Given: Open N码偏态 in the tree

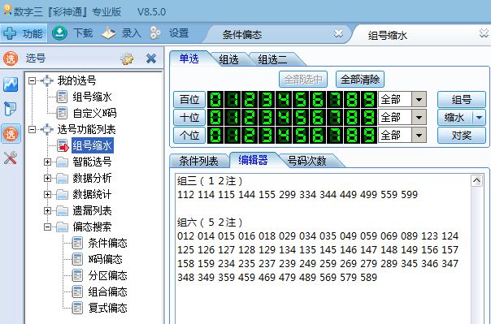Looking at the screenshot, I should 105,260.
